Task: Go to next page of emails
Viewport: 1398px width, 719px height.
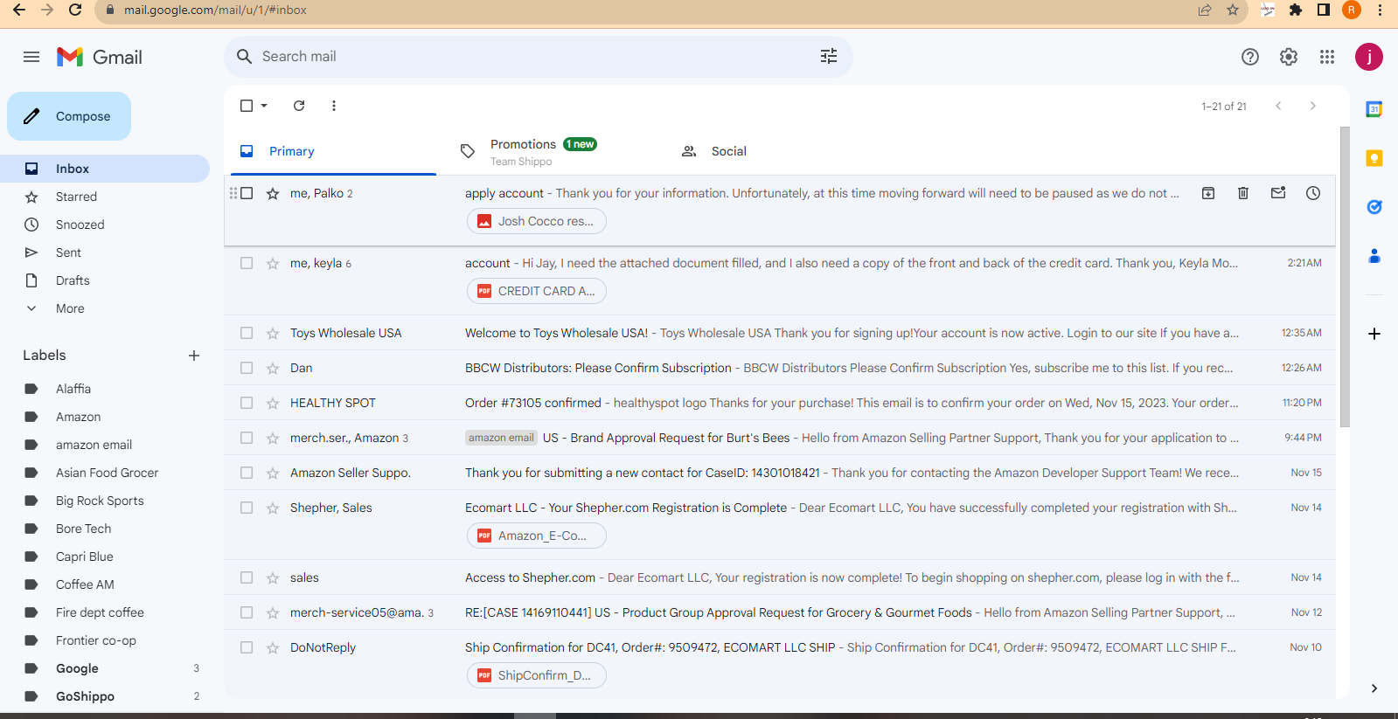Action: coord(1312,106)
